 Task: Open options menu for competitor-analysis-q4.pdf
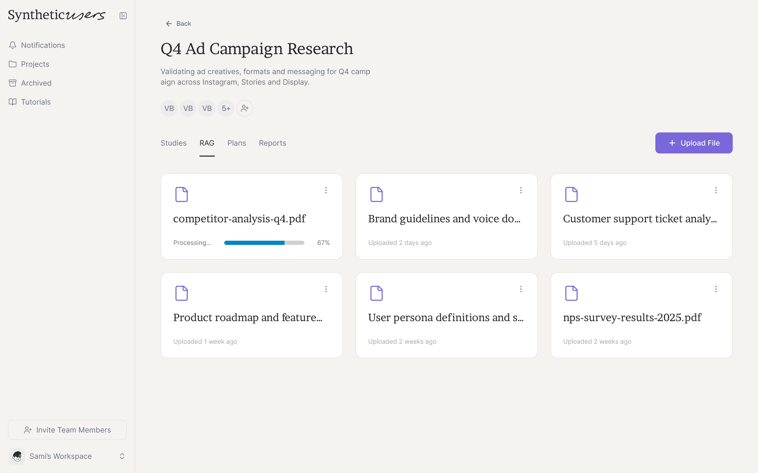326,190
